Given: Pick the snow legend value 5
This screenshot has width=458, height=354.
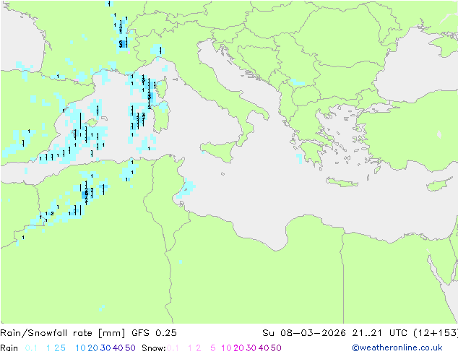Looking at the screenshot, I should click(x=213, y=348).
